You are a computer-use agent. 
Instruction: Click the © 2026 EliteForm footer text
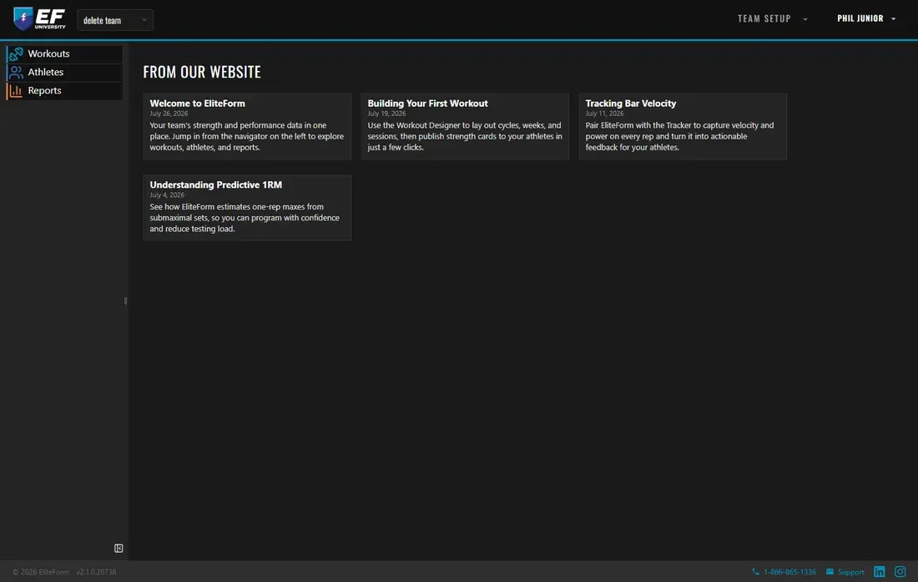pos(40,572)
